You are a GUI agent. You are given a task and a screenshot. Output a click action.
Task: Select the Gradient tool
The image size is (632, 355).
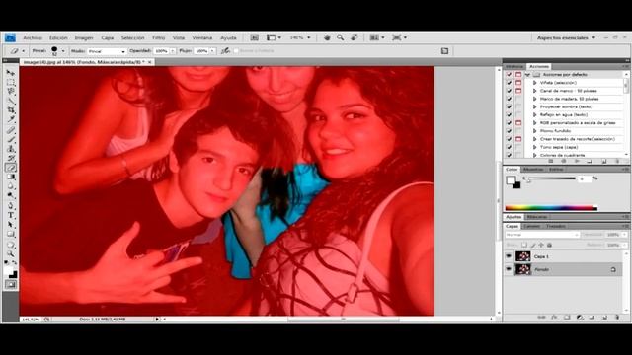coord(11,177)
